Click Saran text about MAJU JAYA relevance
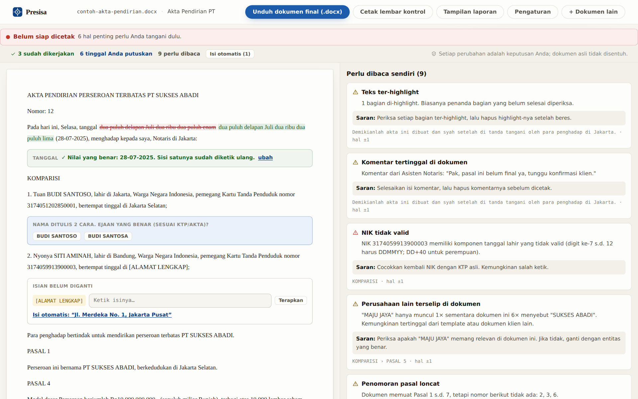 click(488, 343)
